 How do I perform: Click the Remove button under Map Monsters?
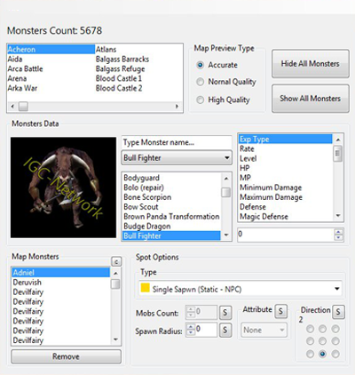(x=66, y=356)
